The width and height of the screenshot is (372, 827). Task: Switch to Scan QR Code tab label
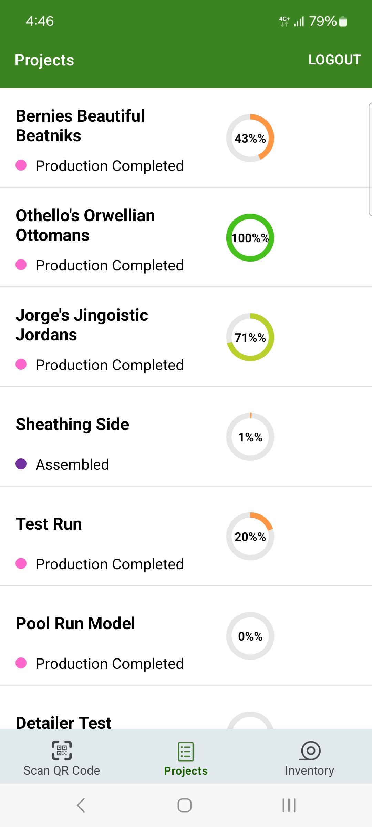click(62, 770)
